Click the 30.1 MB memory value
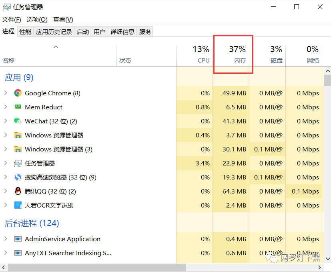The width and height of the screenshot is (331, 272). [x=234, y=149]
